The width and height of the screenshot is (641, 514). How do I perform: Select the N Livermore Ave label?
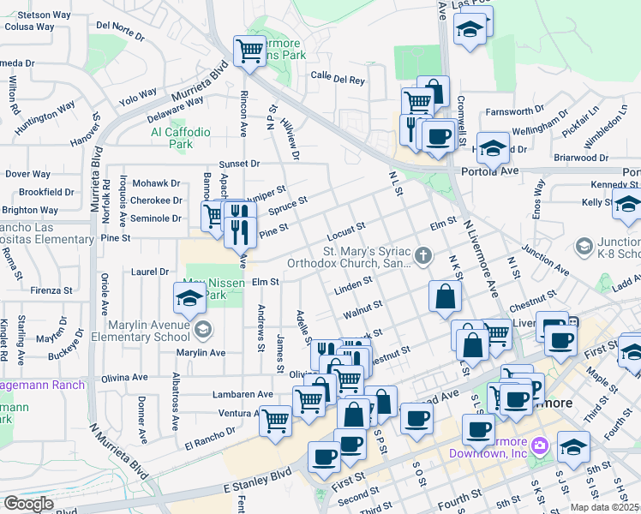tap(481, 259)
